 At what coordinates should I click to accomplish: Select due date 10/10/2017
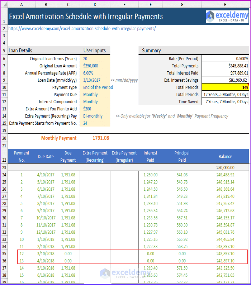46,218
